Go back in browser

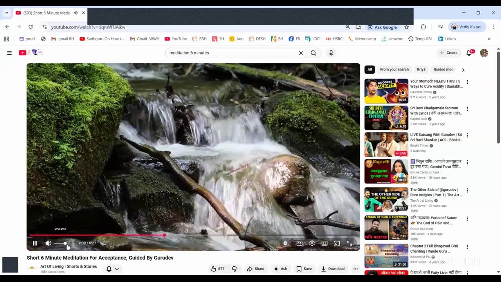click(7, 27)
